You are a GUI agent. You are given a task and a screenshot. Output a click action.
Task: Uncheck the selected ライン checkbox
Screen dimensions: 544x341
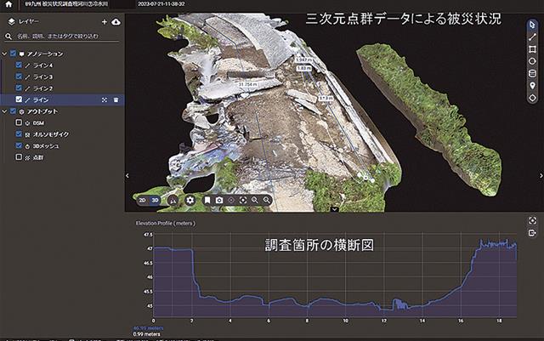pos(19,99)
